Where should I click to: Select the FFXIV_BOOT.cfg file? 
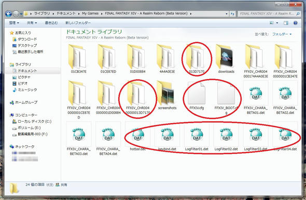(x=226, y=98)
